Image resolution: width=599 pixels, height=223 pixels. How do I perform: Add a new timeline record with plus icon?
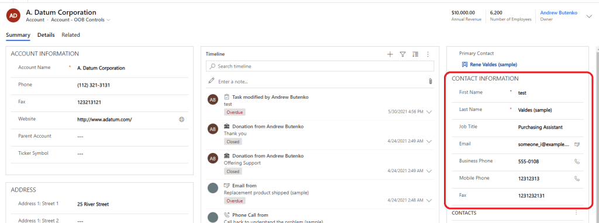point(390,54)
